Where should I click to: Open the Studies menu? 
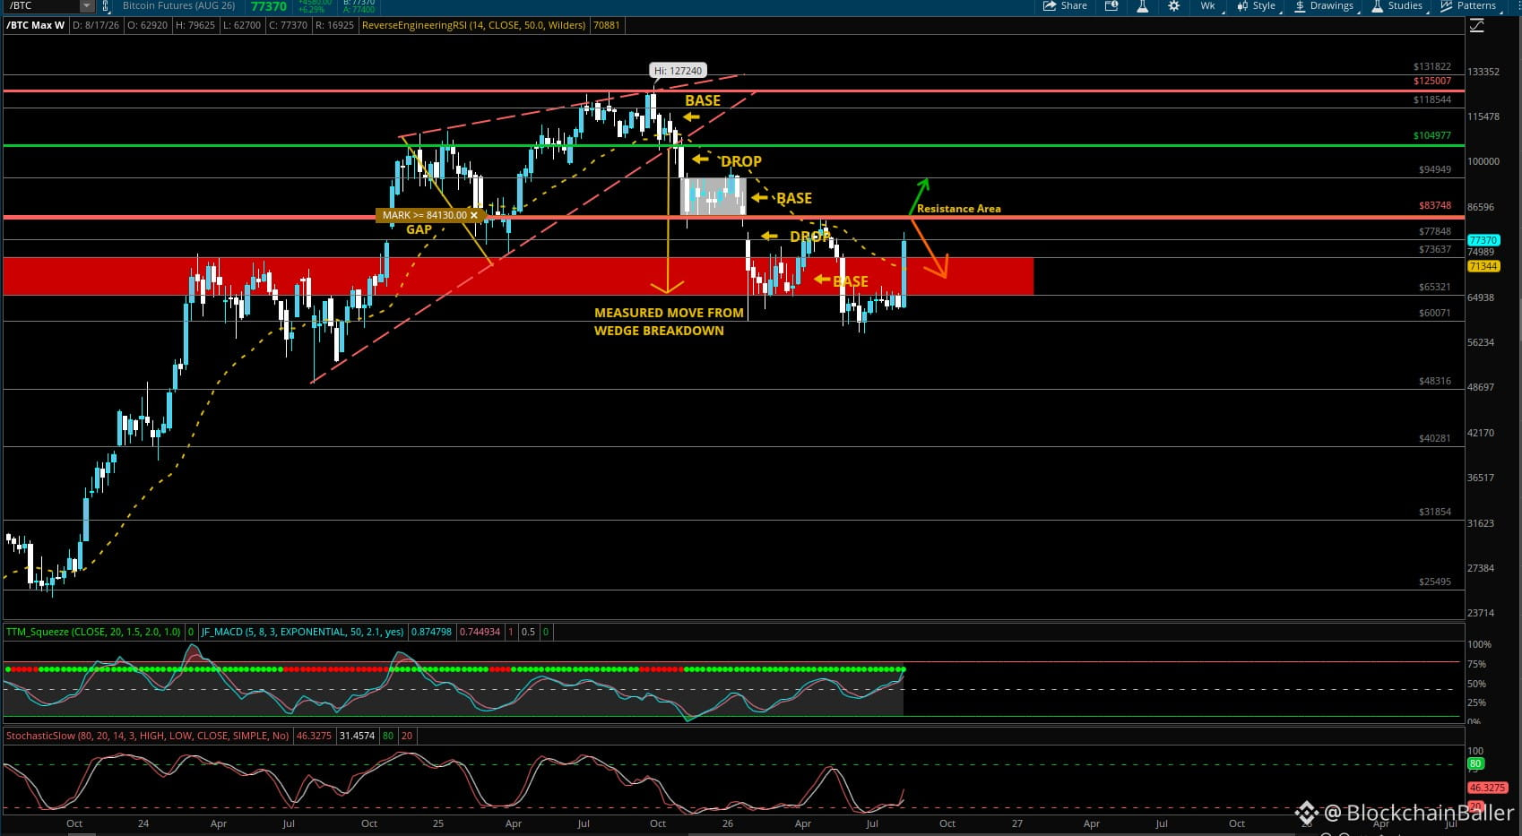click(1397, 5)
